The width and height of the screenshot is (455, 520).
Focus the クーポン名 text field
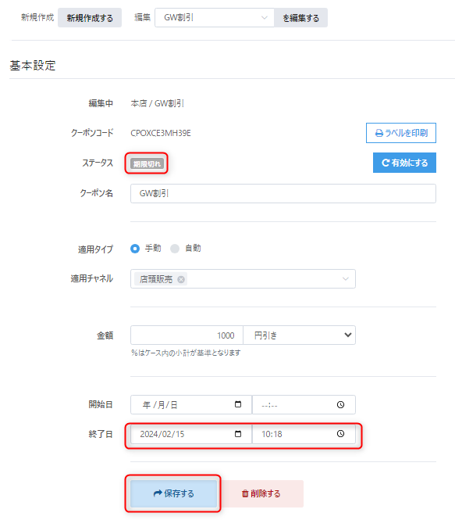(x=283, y=193)
